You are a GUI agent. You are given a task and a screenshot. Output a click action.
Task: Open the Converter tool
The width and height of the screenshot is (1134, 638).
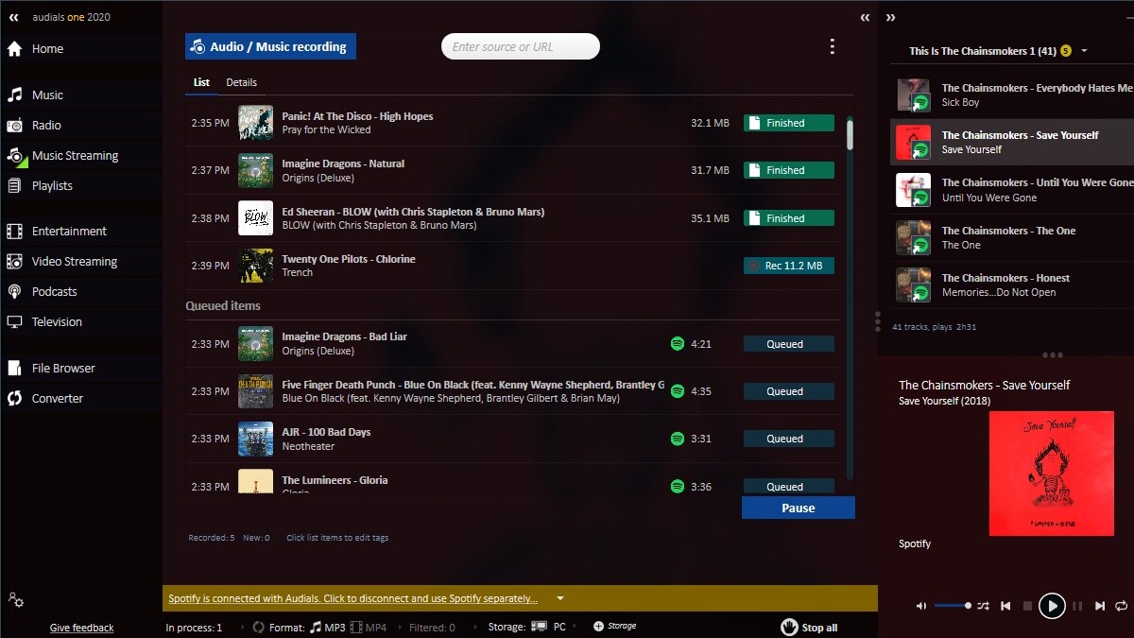click(57, 399)
